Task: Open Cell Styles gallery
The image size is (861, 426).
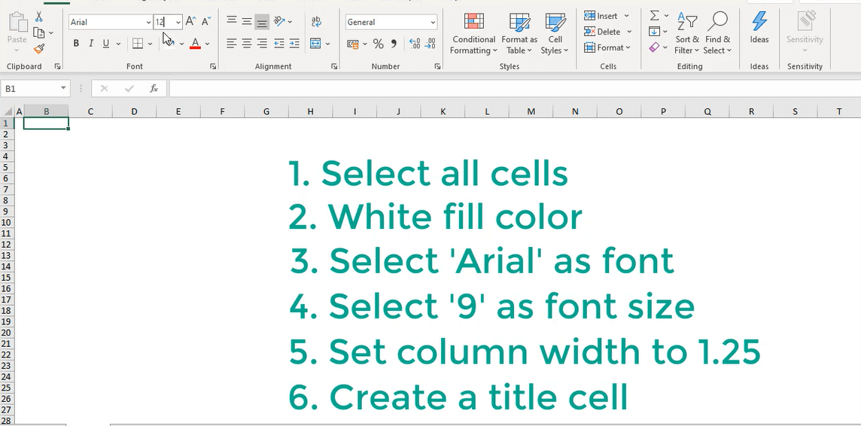Action: (555, 33)
